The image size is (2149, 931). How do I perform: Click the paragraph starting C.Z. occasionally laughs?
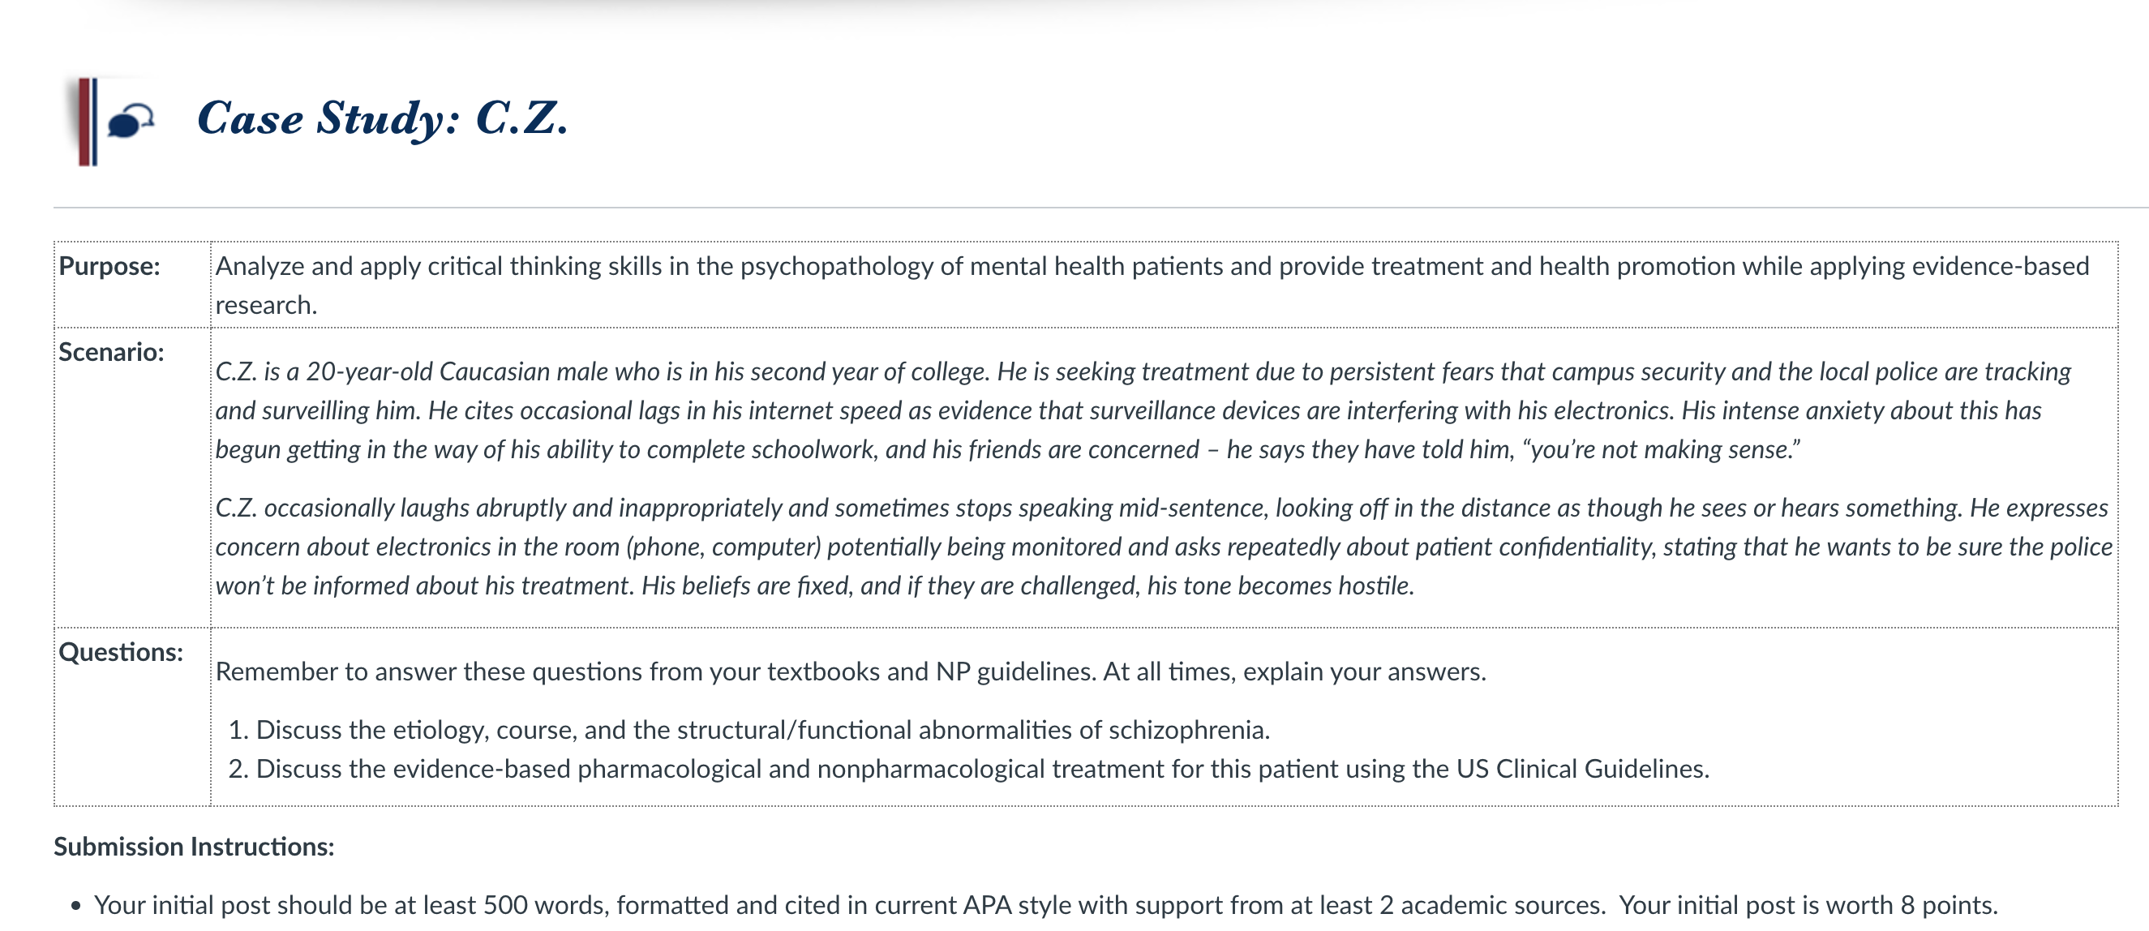[1163, 547]
